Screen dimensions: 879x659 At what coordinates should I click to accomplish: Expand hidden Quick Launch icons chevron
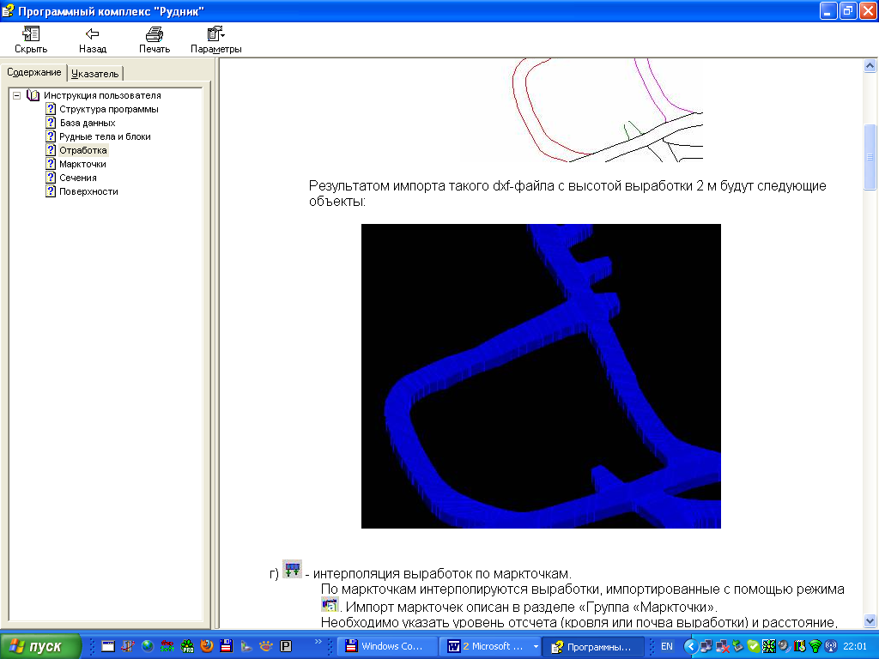click(318, 641)
